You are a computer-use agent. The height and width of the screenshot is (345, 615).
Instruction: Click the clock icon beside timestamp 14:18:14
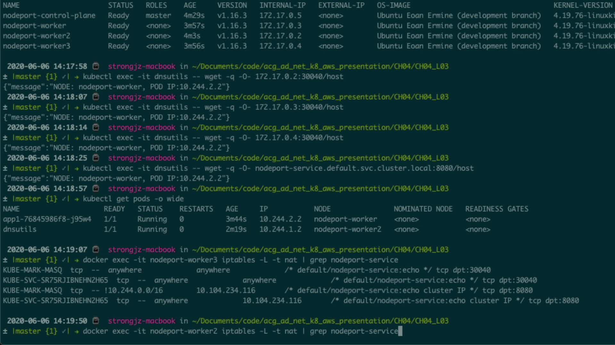pyautogui.click(x=95, y=127)
